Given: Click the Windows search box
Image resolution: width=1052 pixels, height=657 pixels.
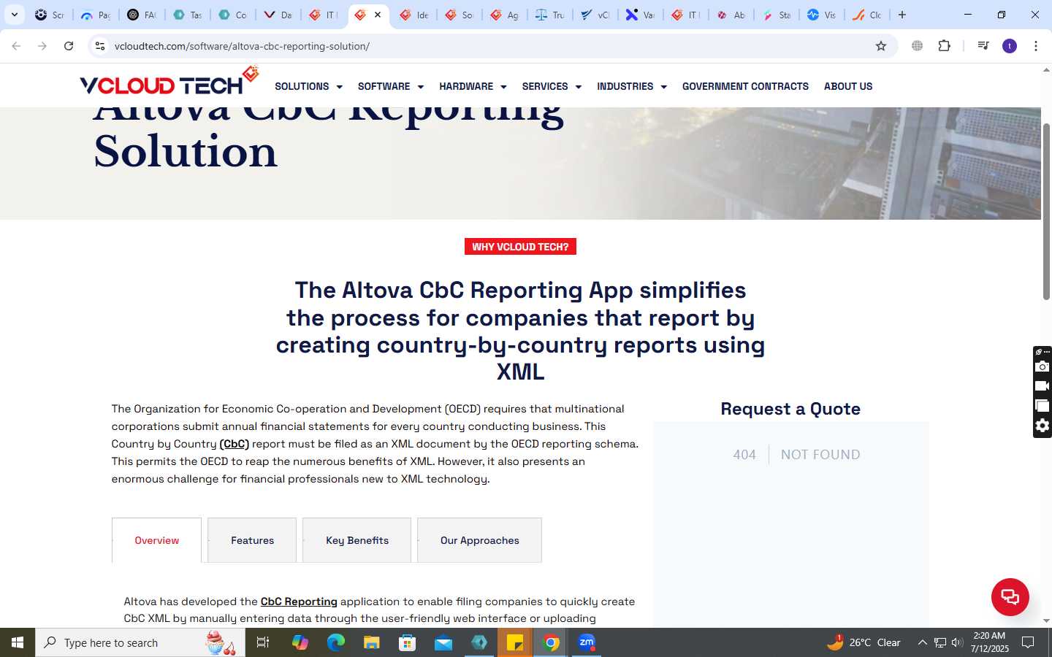Looking at the screenshot, I should [140, 642].
